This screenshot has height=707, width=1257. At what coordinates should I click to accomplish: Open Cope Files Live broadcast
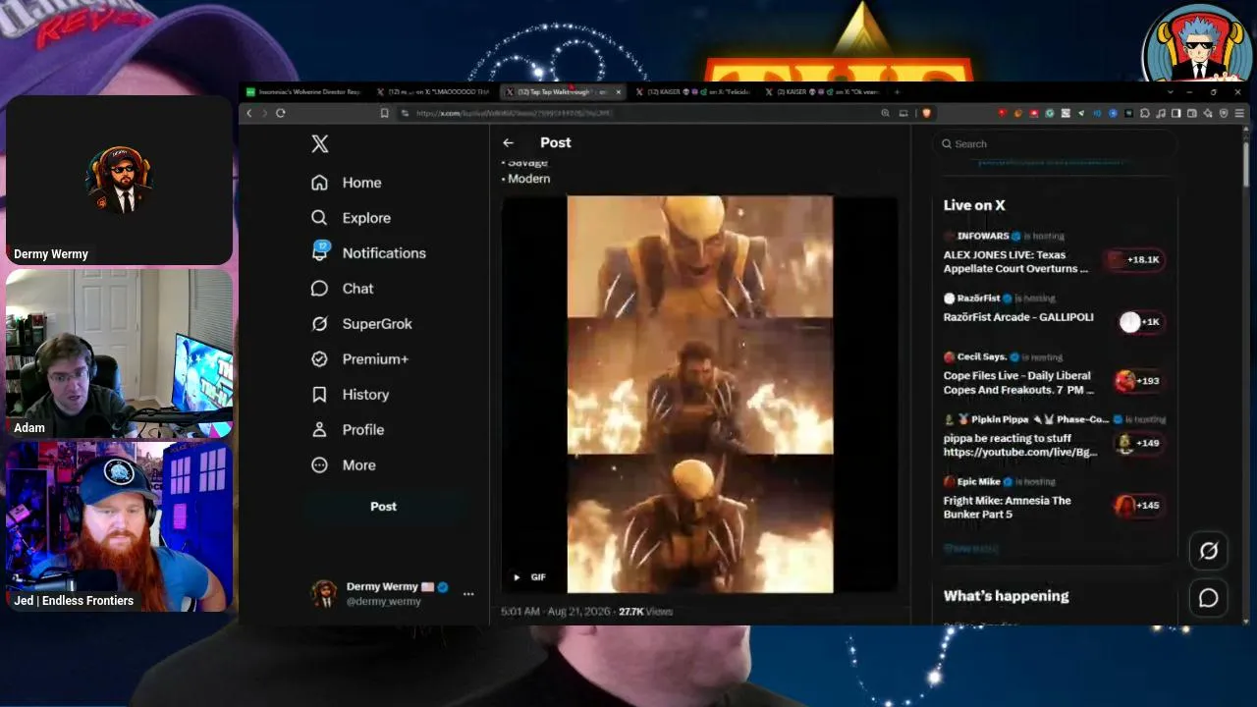tap(1017, 383)
